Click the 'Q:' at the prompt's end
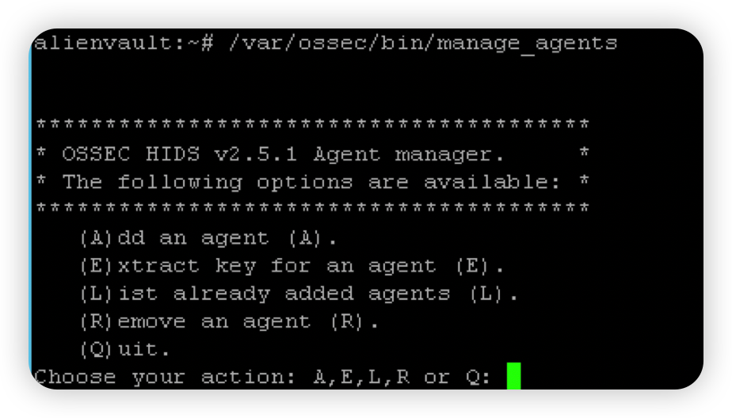 [x=478, y=377]
